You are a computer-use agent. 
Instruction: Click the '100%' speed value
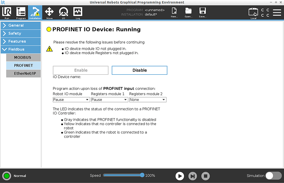[150, 176]
